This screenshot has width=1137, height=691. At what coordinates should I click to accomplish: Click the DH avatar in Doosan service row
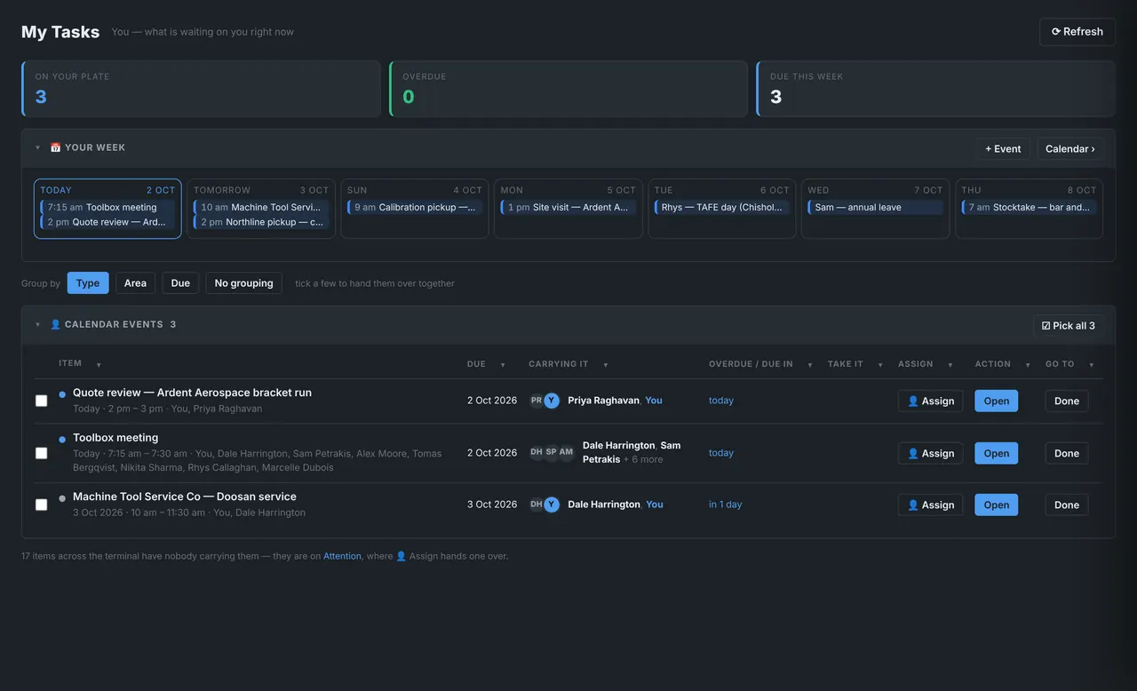pyautogui.click(x=537, y=504)
